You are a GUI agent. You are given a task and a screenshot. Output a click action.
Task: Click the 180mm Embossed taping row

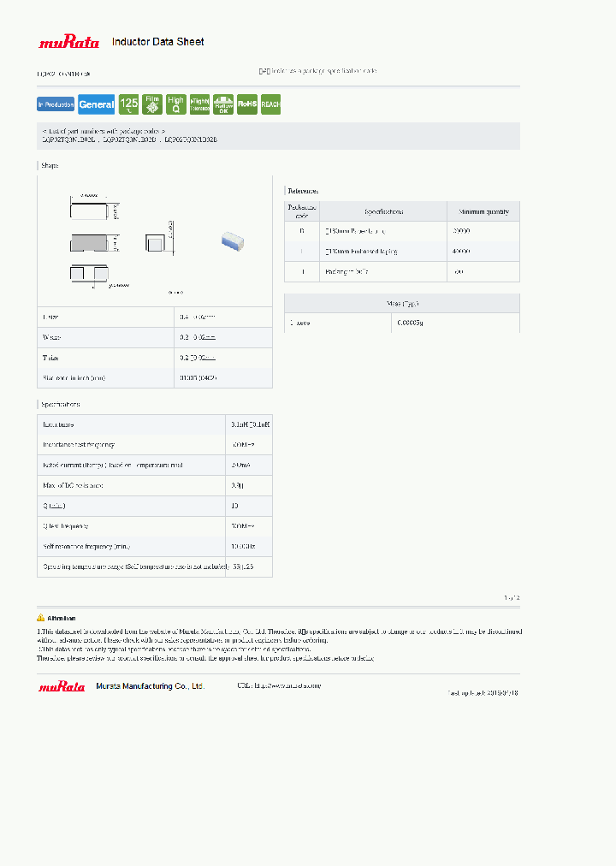tap(402, 252)
